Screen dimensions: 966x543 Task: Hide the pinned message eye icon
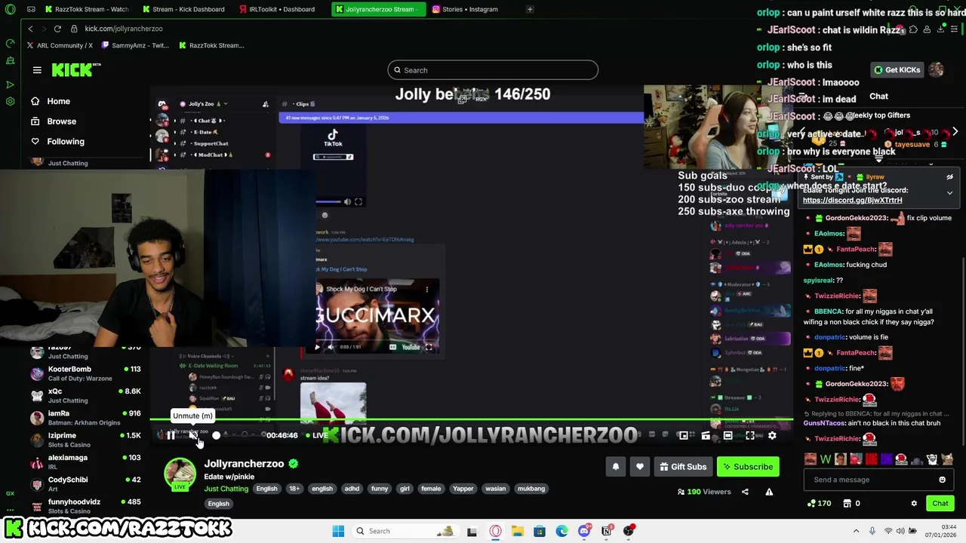(x=950, y=177)
